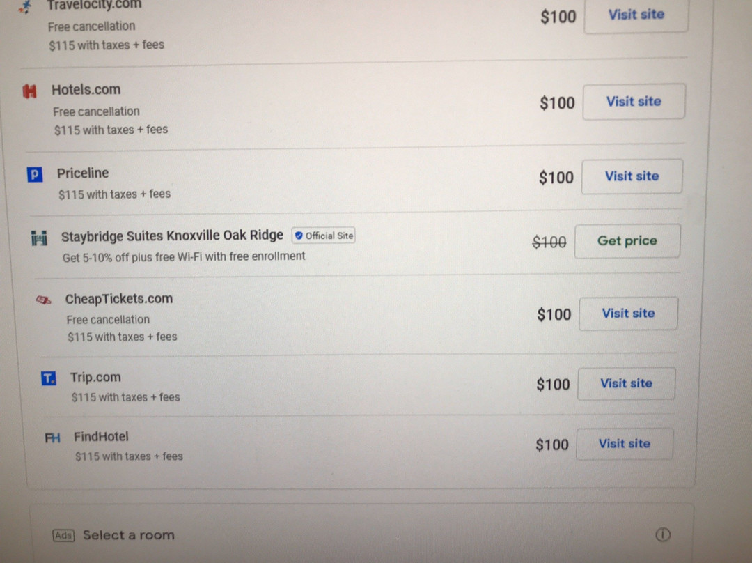Visit site for FindHotel
752x563 pixels.
coord(624,444)
